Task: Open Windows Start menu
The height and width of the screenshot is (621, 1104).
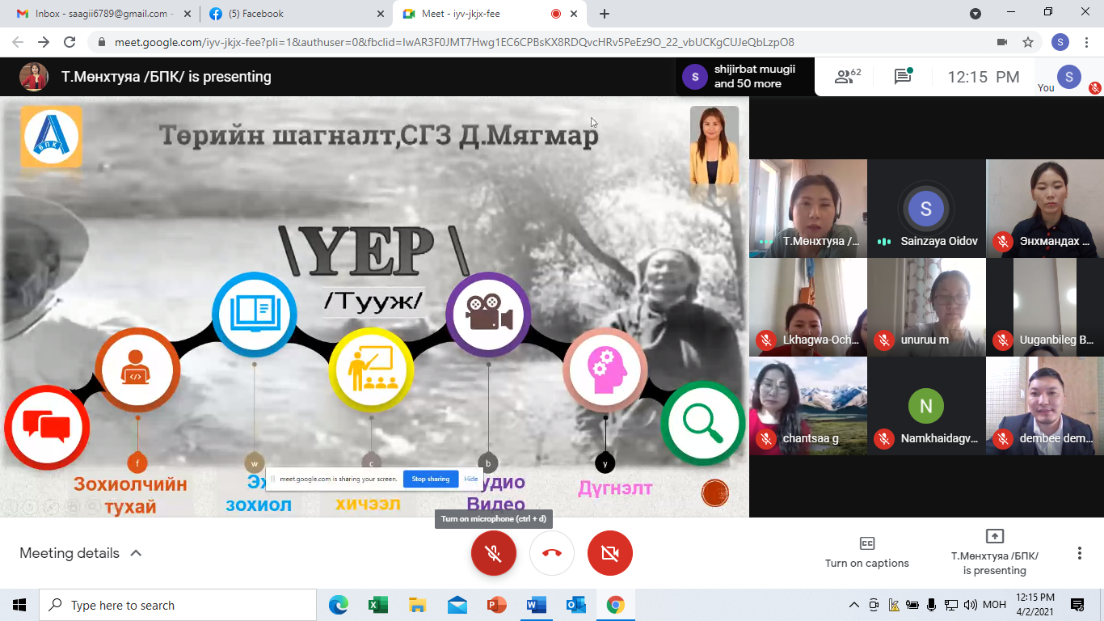Action: pyautogui.click(x=19, y=605)
